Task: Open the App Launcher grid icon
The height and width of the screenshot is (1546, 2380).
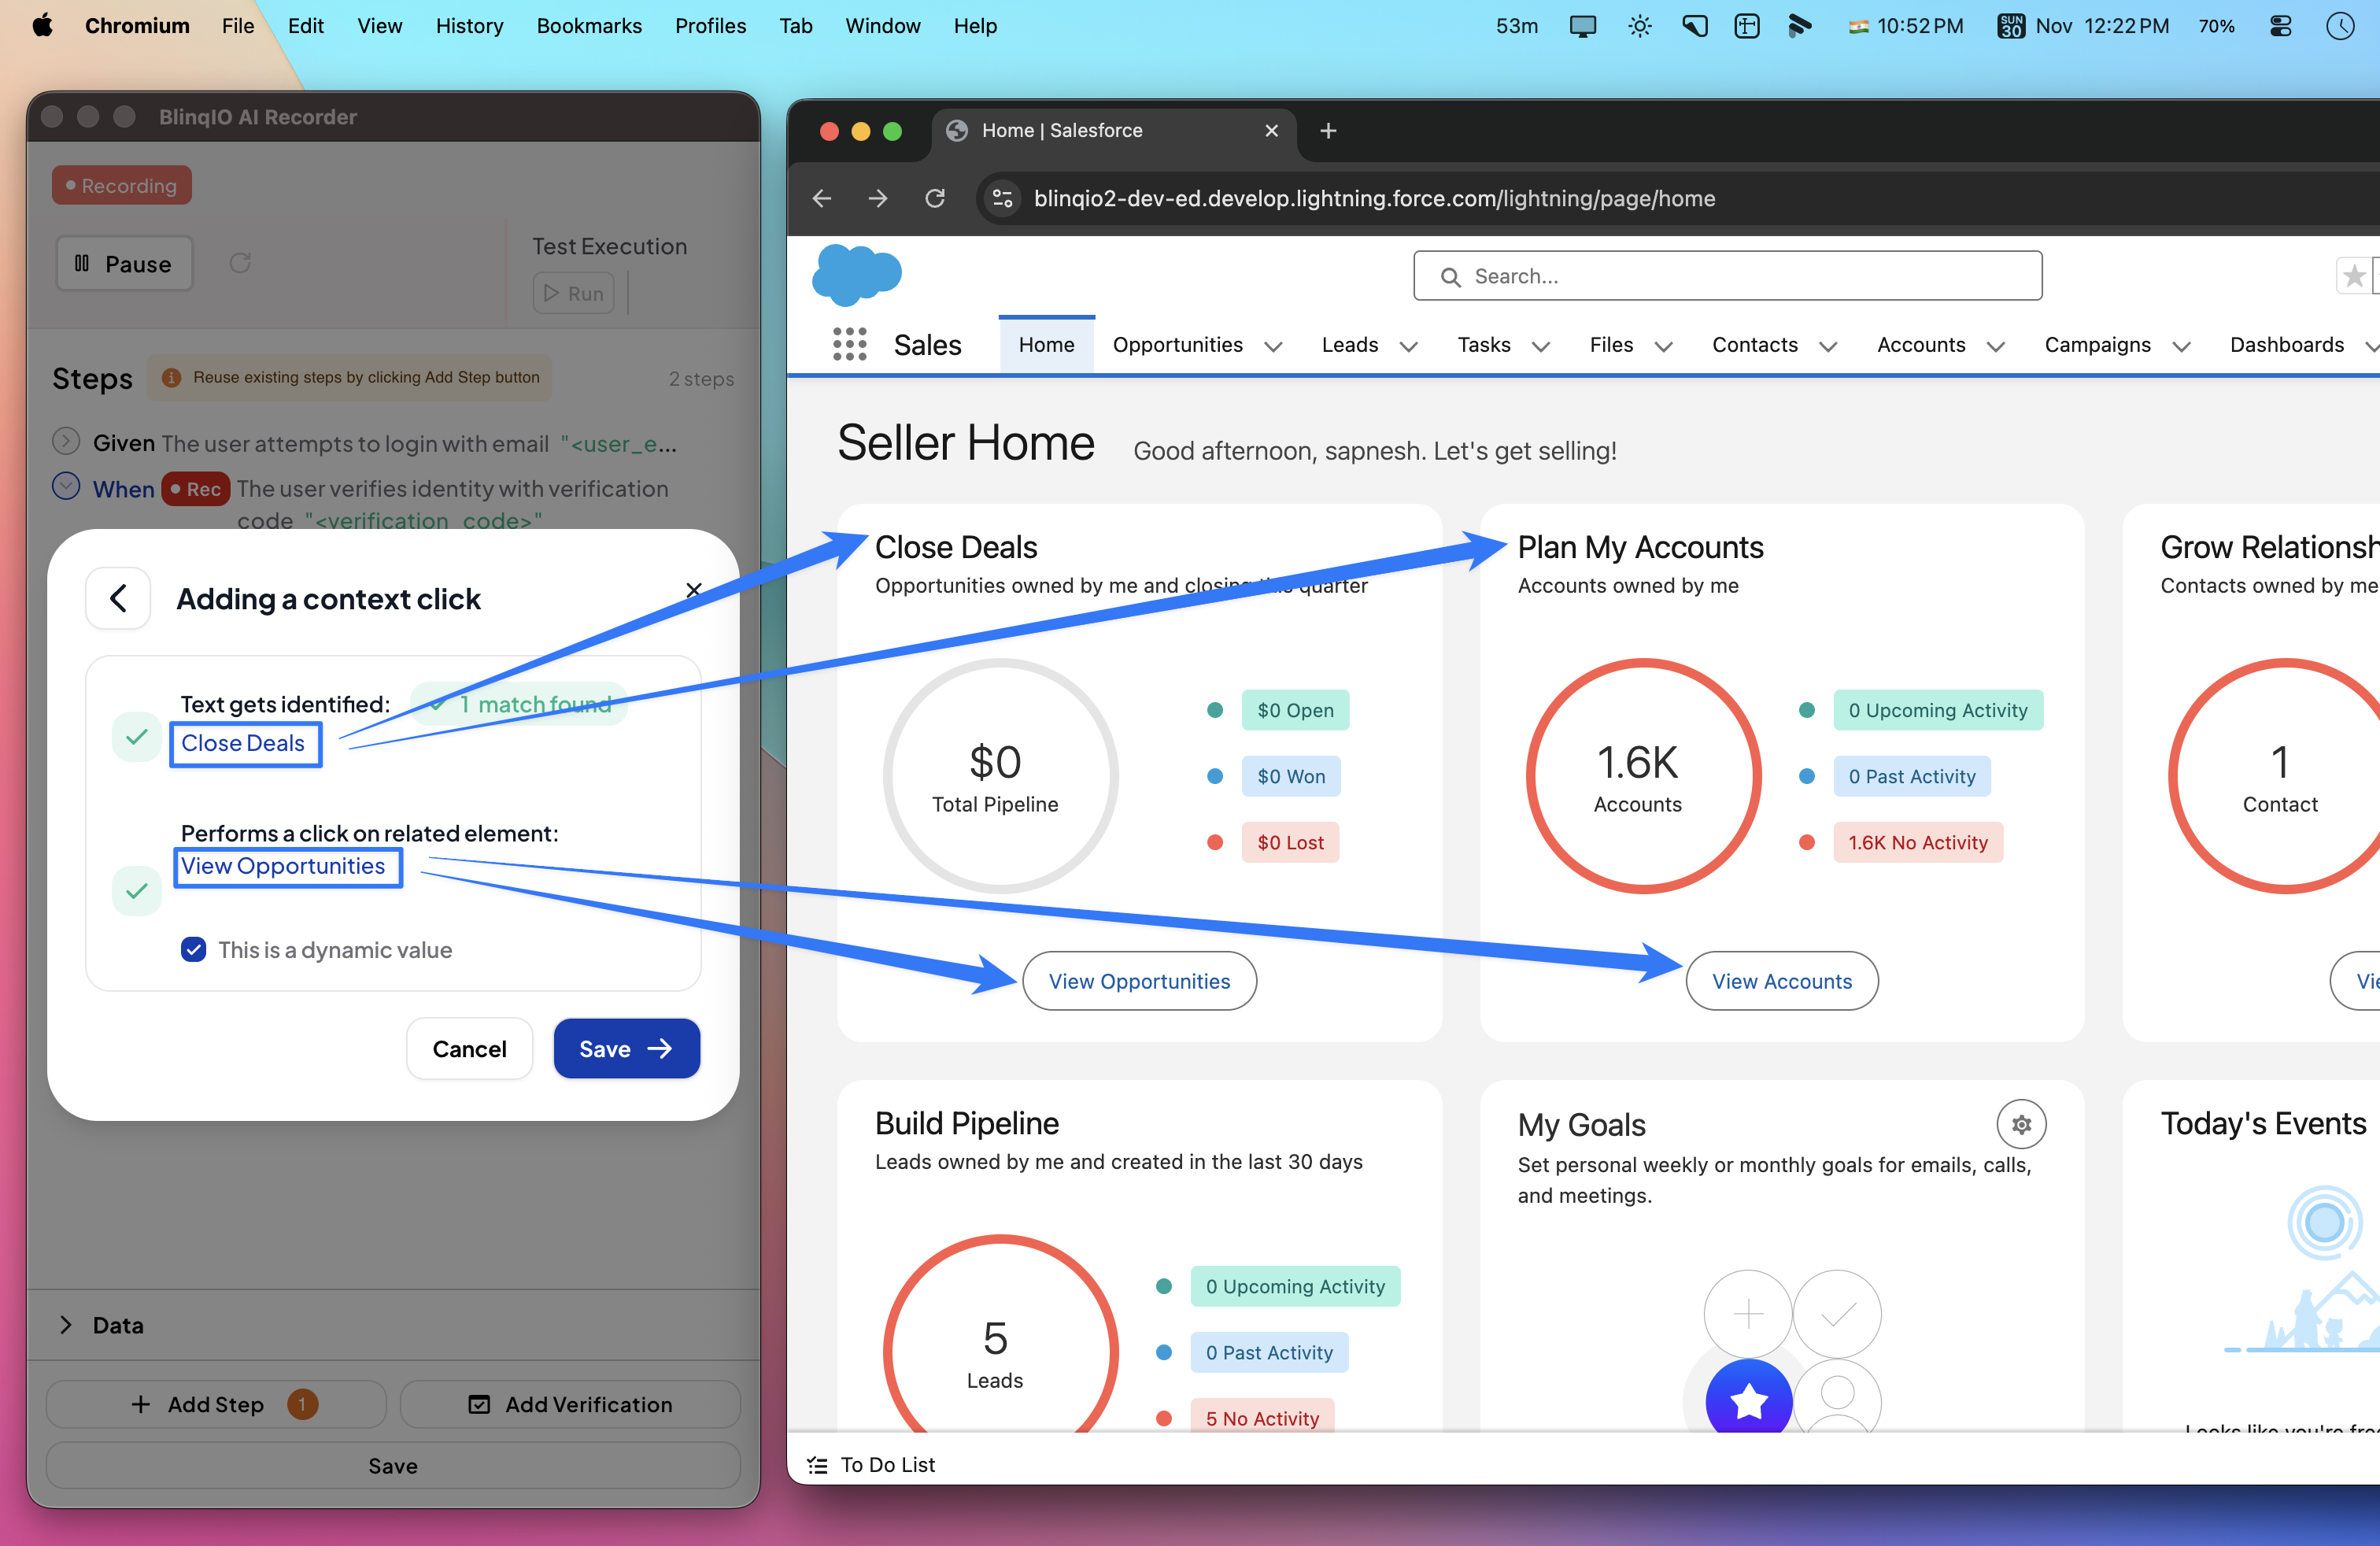Action: (x=849, y=345)
